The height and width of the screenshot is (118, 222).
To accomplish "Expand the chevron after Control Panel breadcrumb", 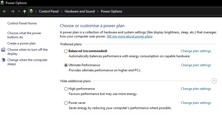I will (61, 11).
